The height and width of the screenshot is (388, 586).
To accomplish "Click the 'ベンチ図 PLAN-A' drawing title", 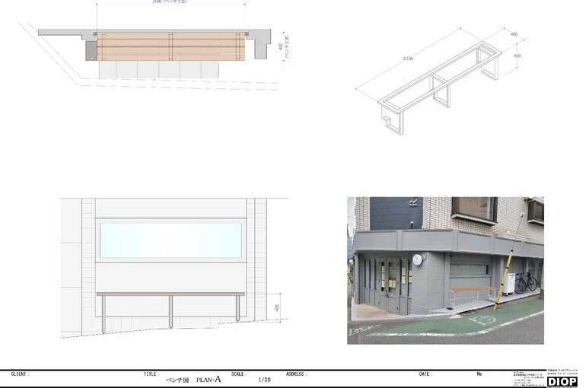I will tap(193, 380).
